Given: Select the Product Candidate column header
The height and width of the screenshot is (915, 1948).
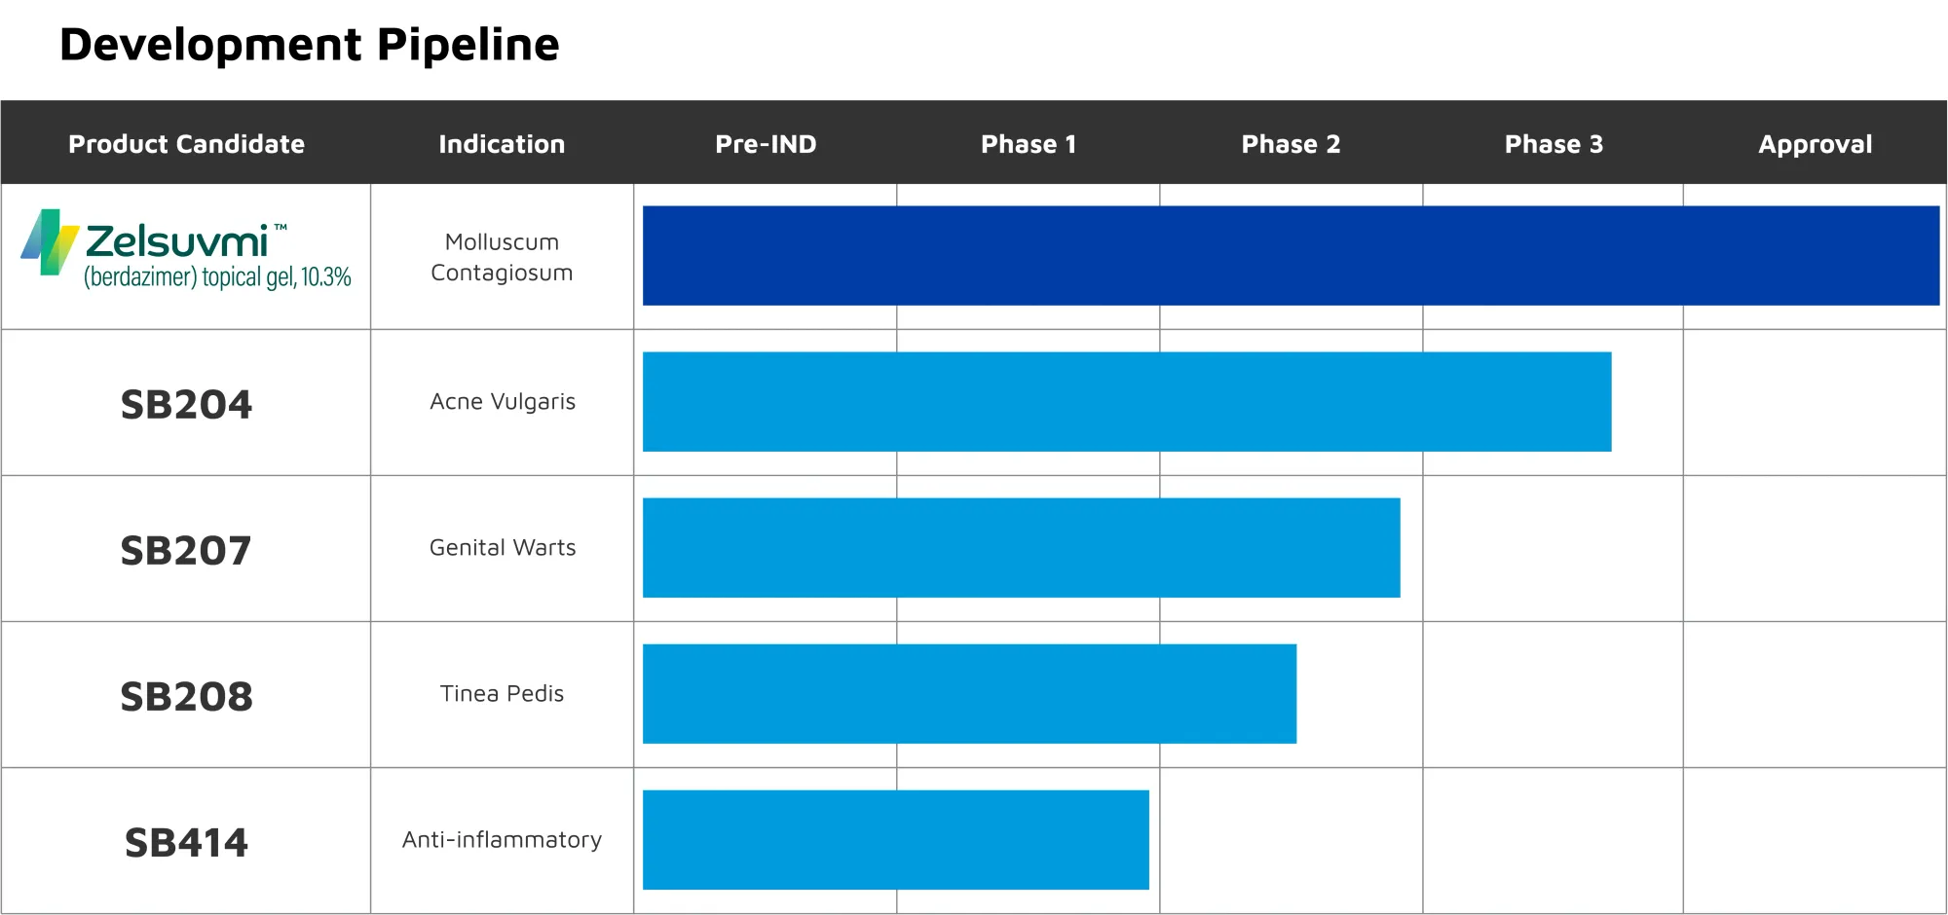Looking at the screenshot, I should point(186,144).
